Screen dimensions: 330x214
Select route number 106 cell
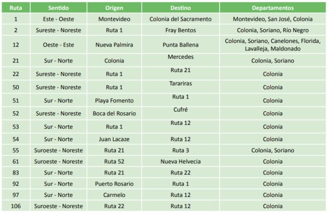coord(16,206)
